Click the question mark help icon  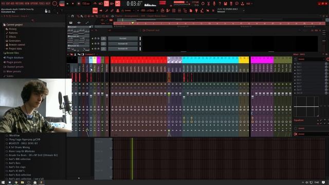coord(220,4)
